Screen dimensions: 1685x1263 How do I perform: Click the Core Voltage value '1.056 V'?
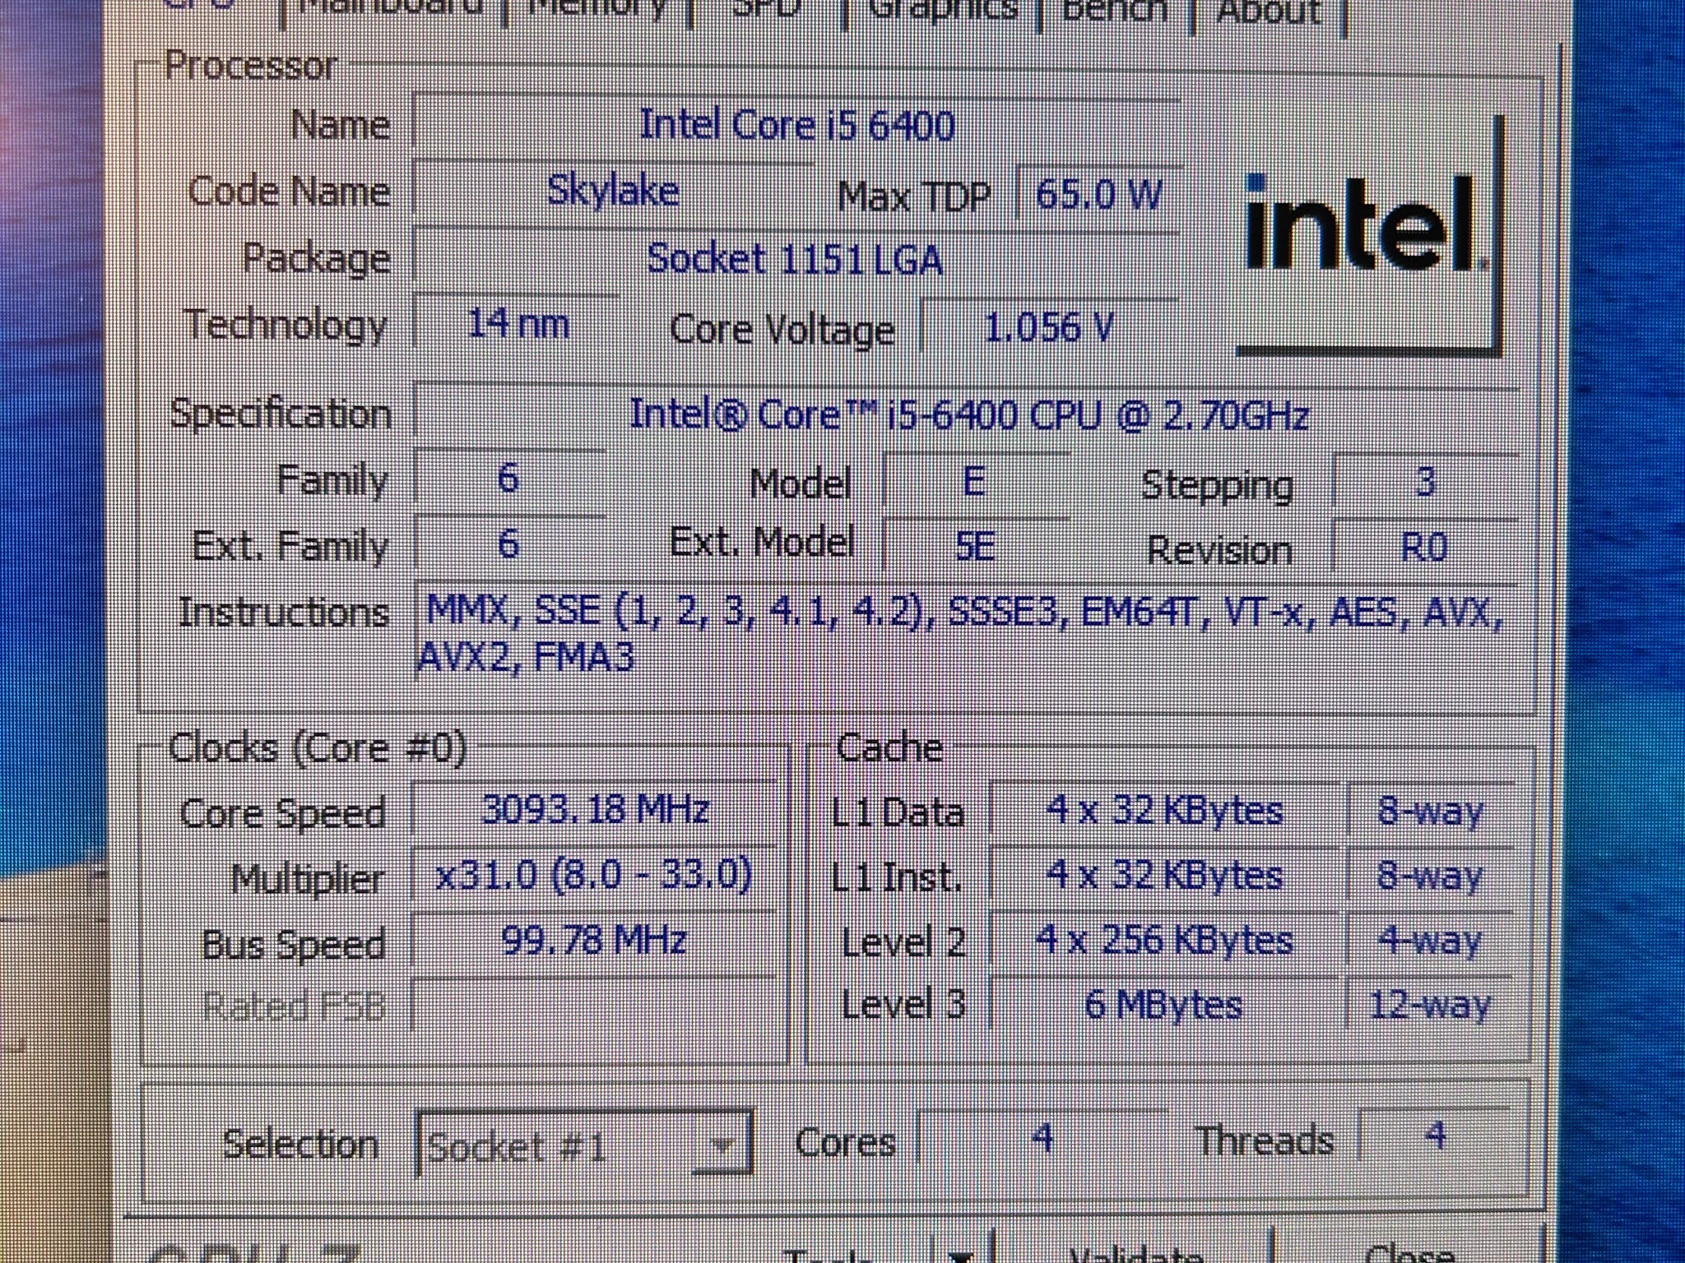click(1048, 327)
